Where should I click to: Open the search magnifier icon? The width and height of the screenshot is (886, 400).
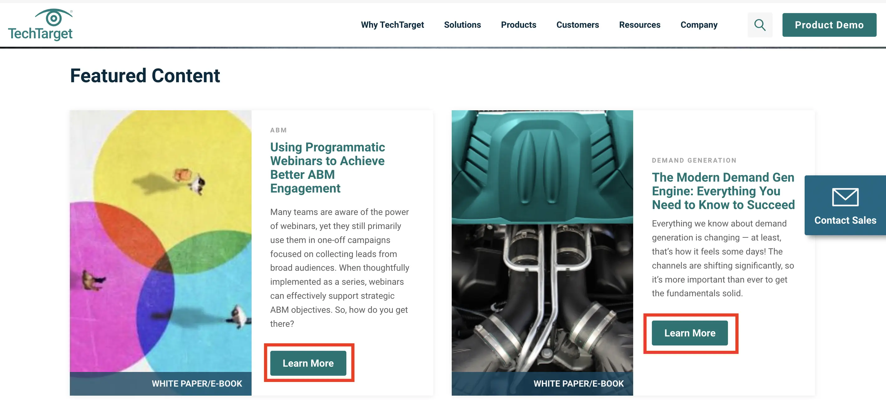click(759, 25)
